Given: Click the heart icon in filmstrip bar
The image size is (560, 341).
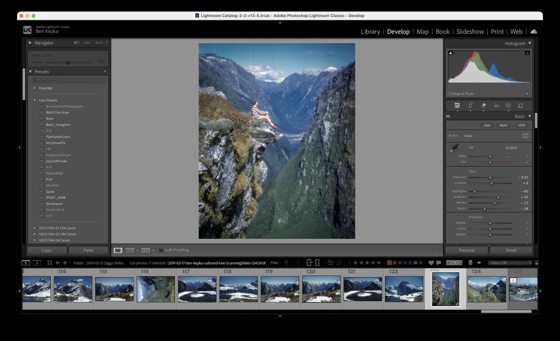Looking at the screenshot, I should (x=431, y=262).
